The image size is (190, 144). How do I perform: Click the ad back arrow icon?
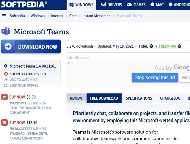pos(70,63)
